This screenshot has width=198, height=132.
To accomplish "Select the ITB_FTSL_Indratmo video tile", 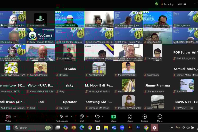I will pos(158,19).
